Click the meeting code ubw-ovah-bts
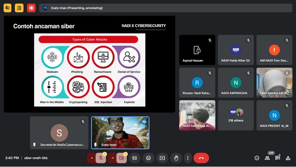This screenshot has height=167, width=296. (36, 158)
